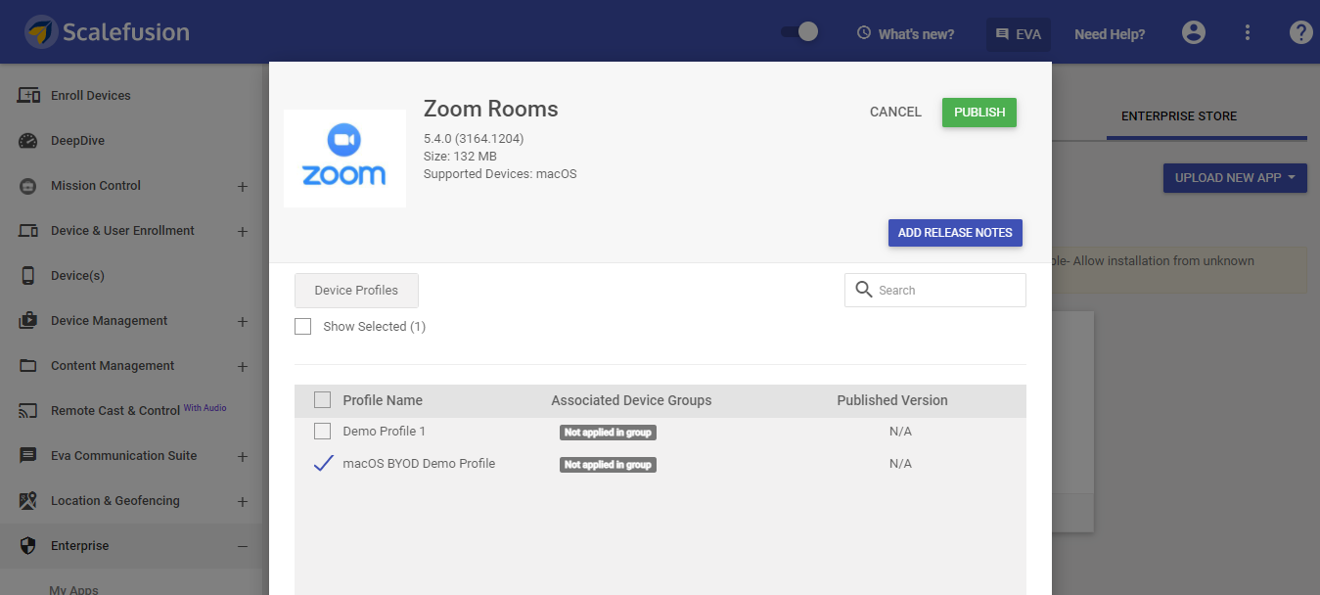Screen dimensions: 1320x595
Task: Expand Eva Communication Suite submenu
Action: [243, 456]
